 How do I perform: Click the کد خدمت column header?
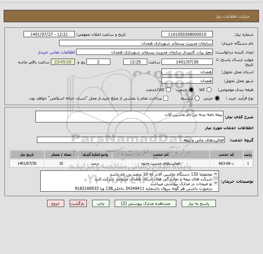(x=226, y=154)
